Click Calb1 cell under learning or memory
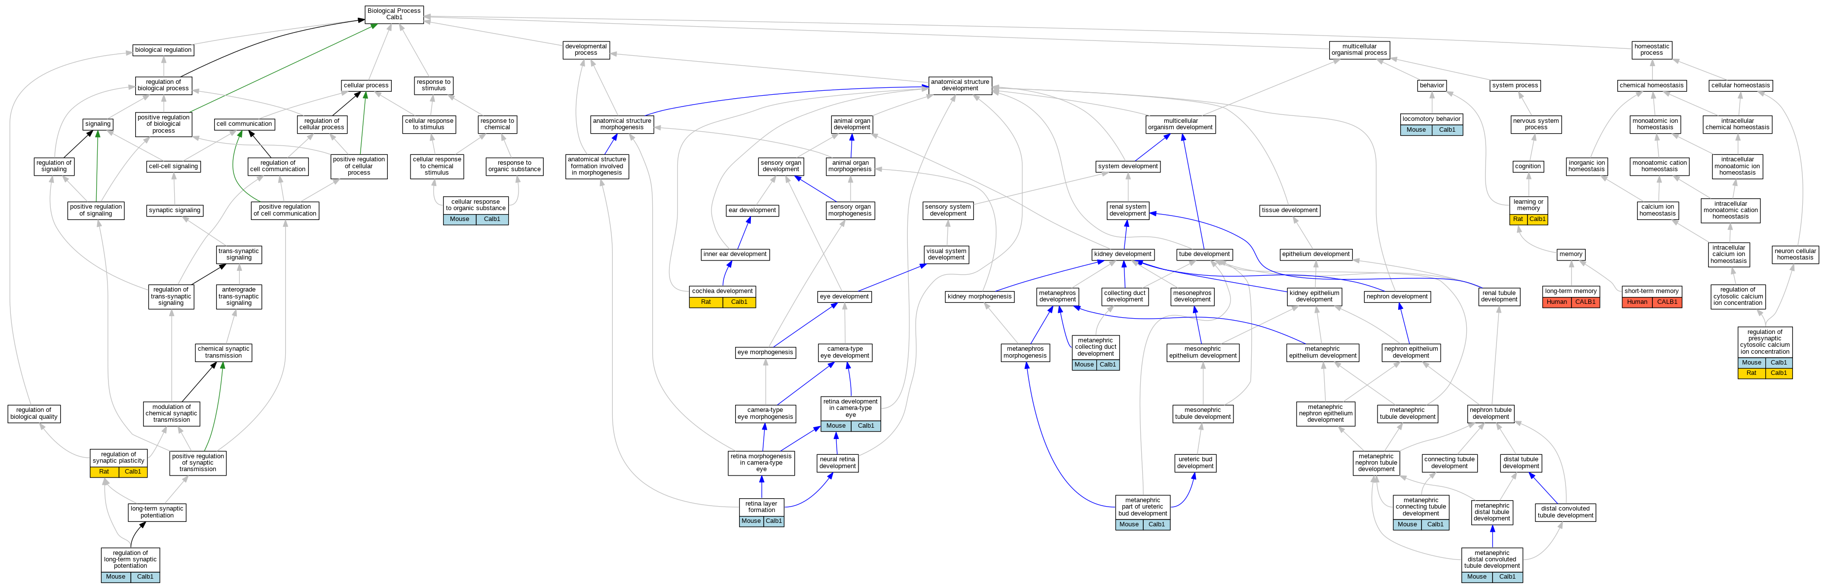The image size is (1826, 588). (x=1537, y=220)
